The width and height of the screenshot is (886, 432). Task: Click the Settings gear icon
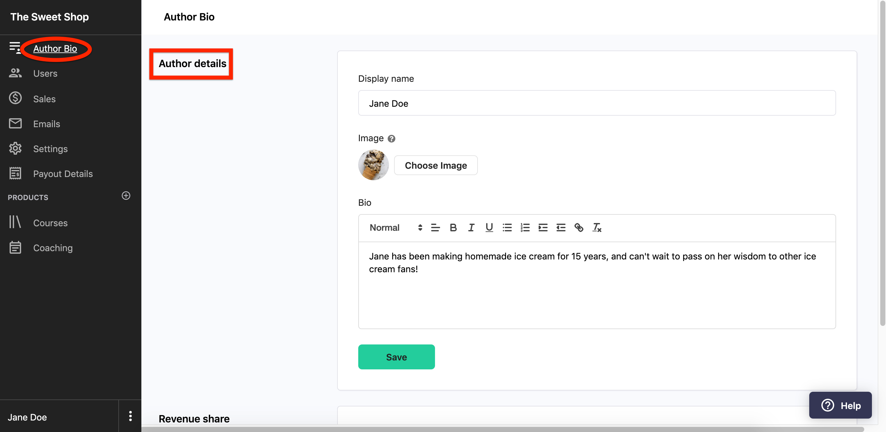tap(15, 148)
